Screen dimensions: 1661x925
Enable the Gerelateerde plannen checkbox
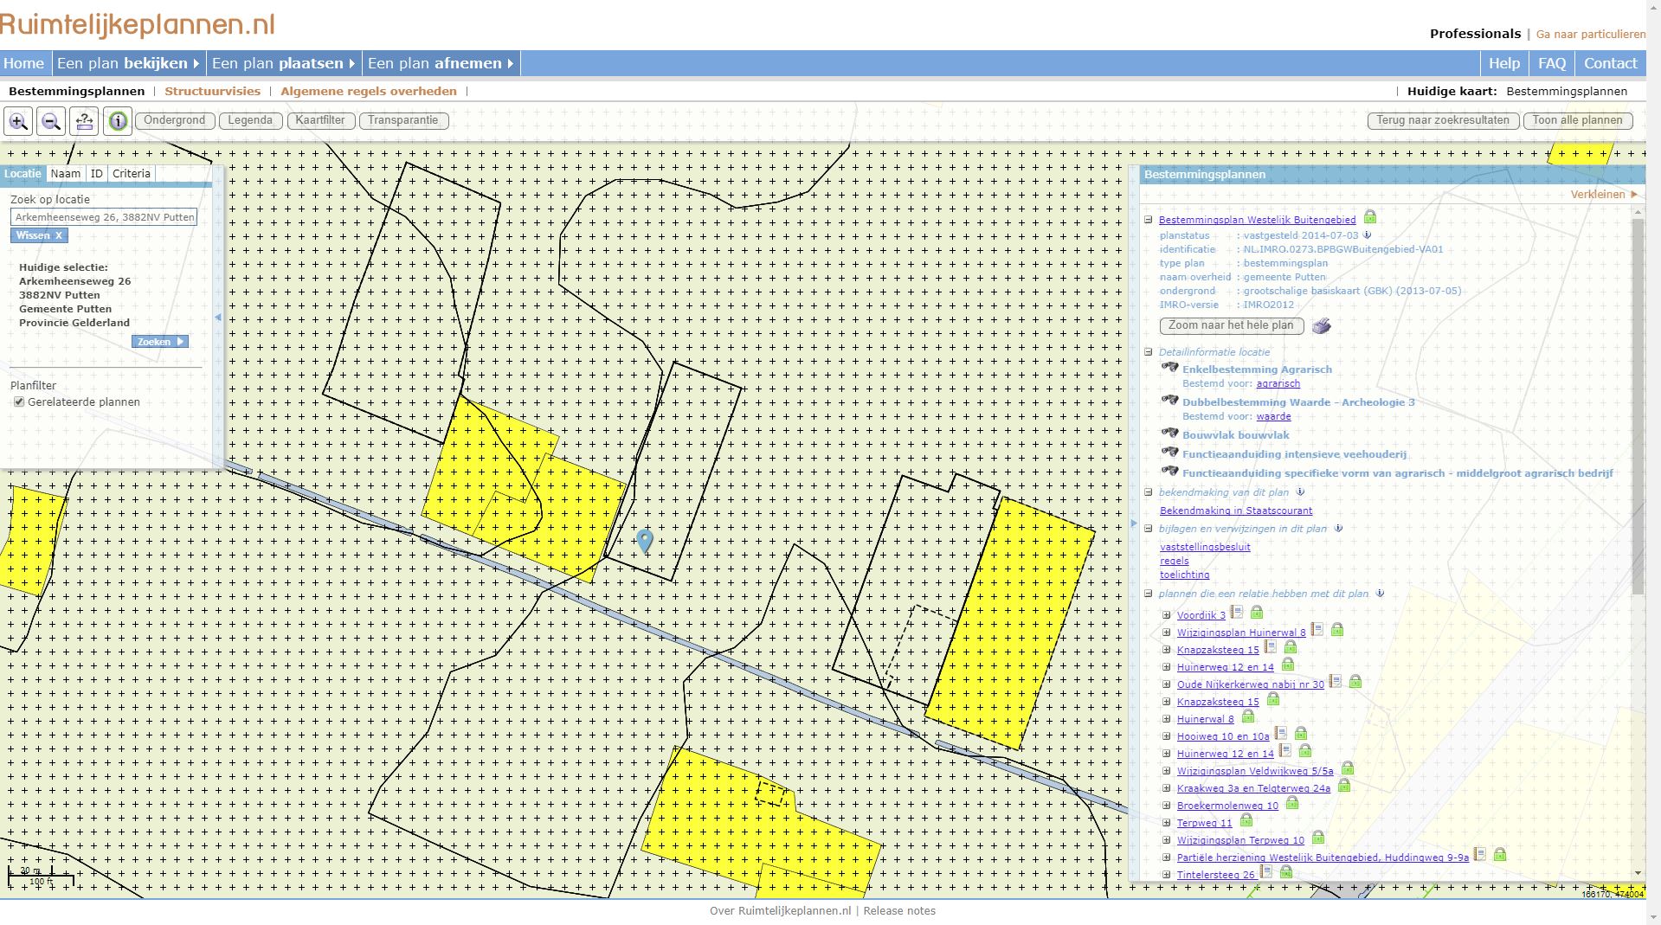[x=19, y=401]
